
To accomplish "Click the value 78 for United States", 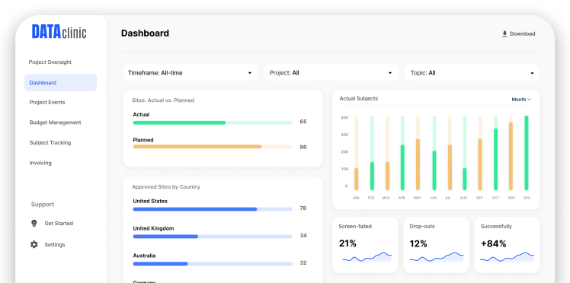I will (303, 208).
